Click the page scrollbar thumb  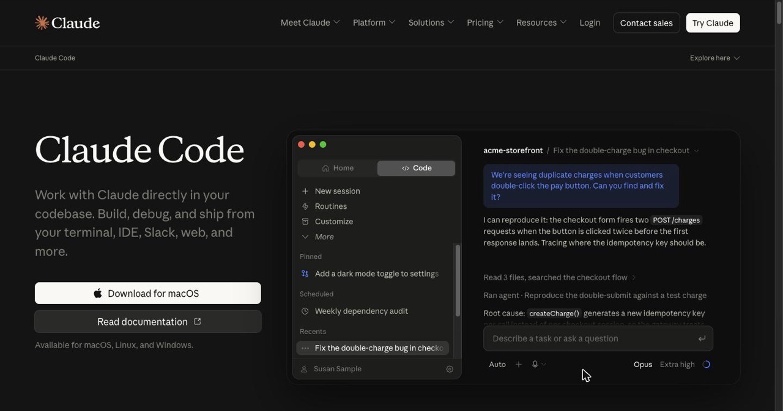779,13
